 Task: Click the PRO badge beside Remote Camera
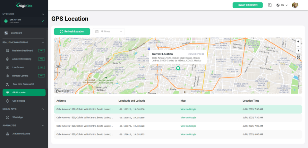coord(41,76)
